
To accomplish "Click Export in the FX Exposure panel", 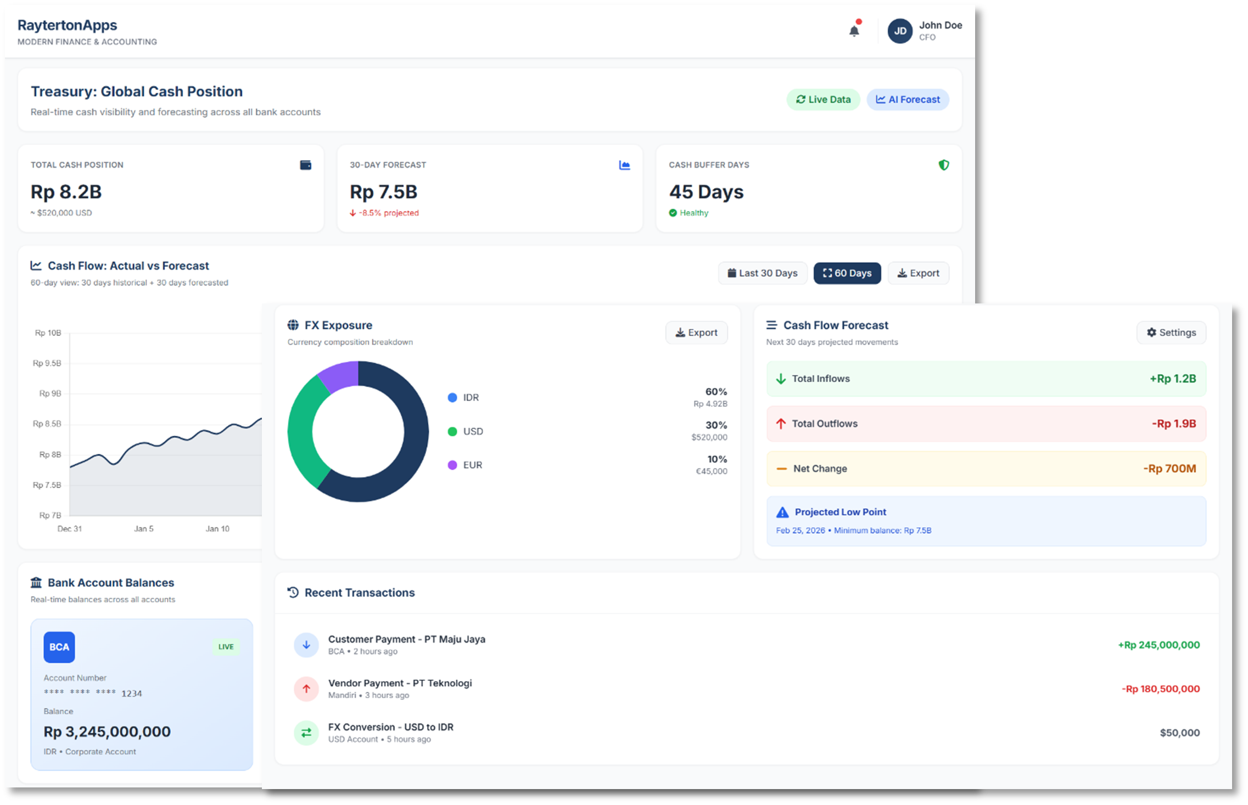I will pyautogui.click(x=696, y=333).
